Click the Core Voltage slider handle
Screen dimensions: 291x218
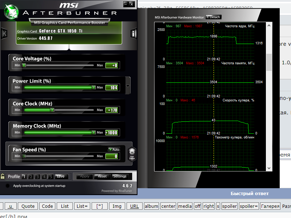coord(24,65)
